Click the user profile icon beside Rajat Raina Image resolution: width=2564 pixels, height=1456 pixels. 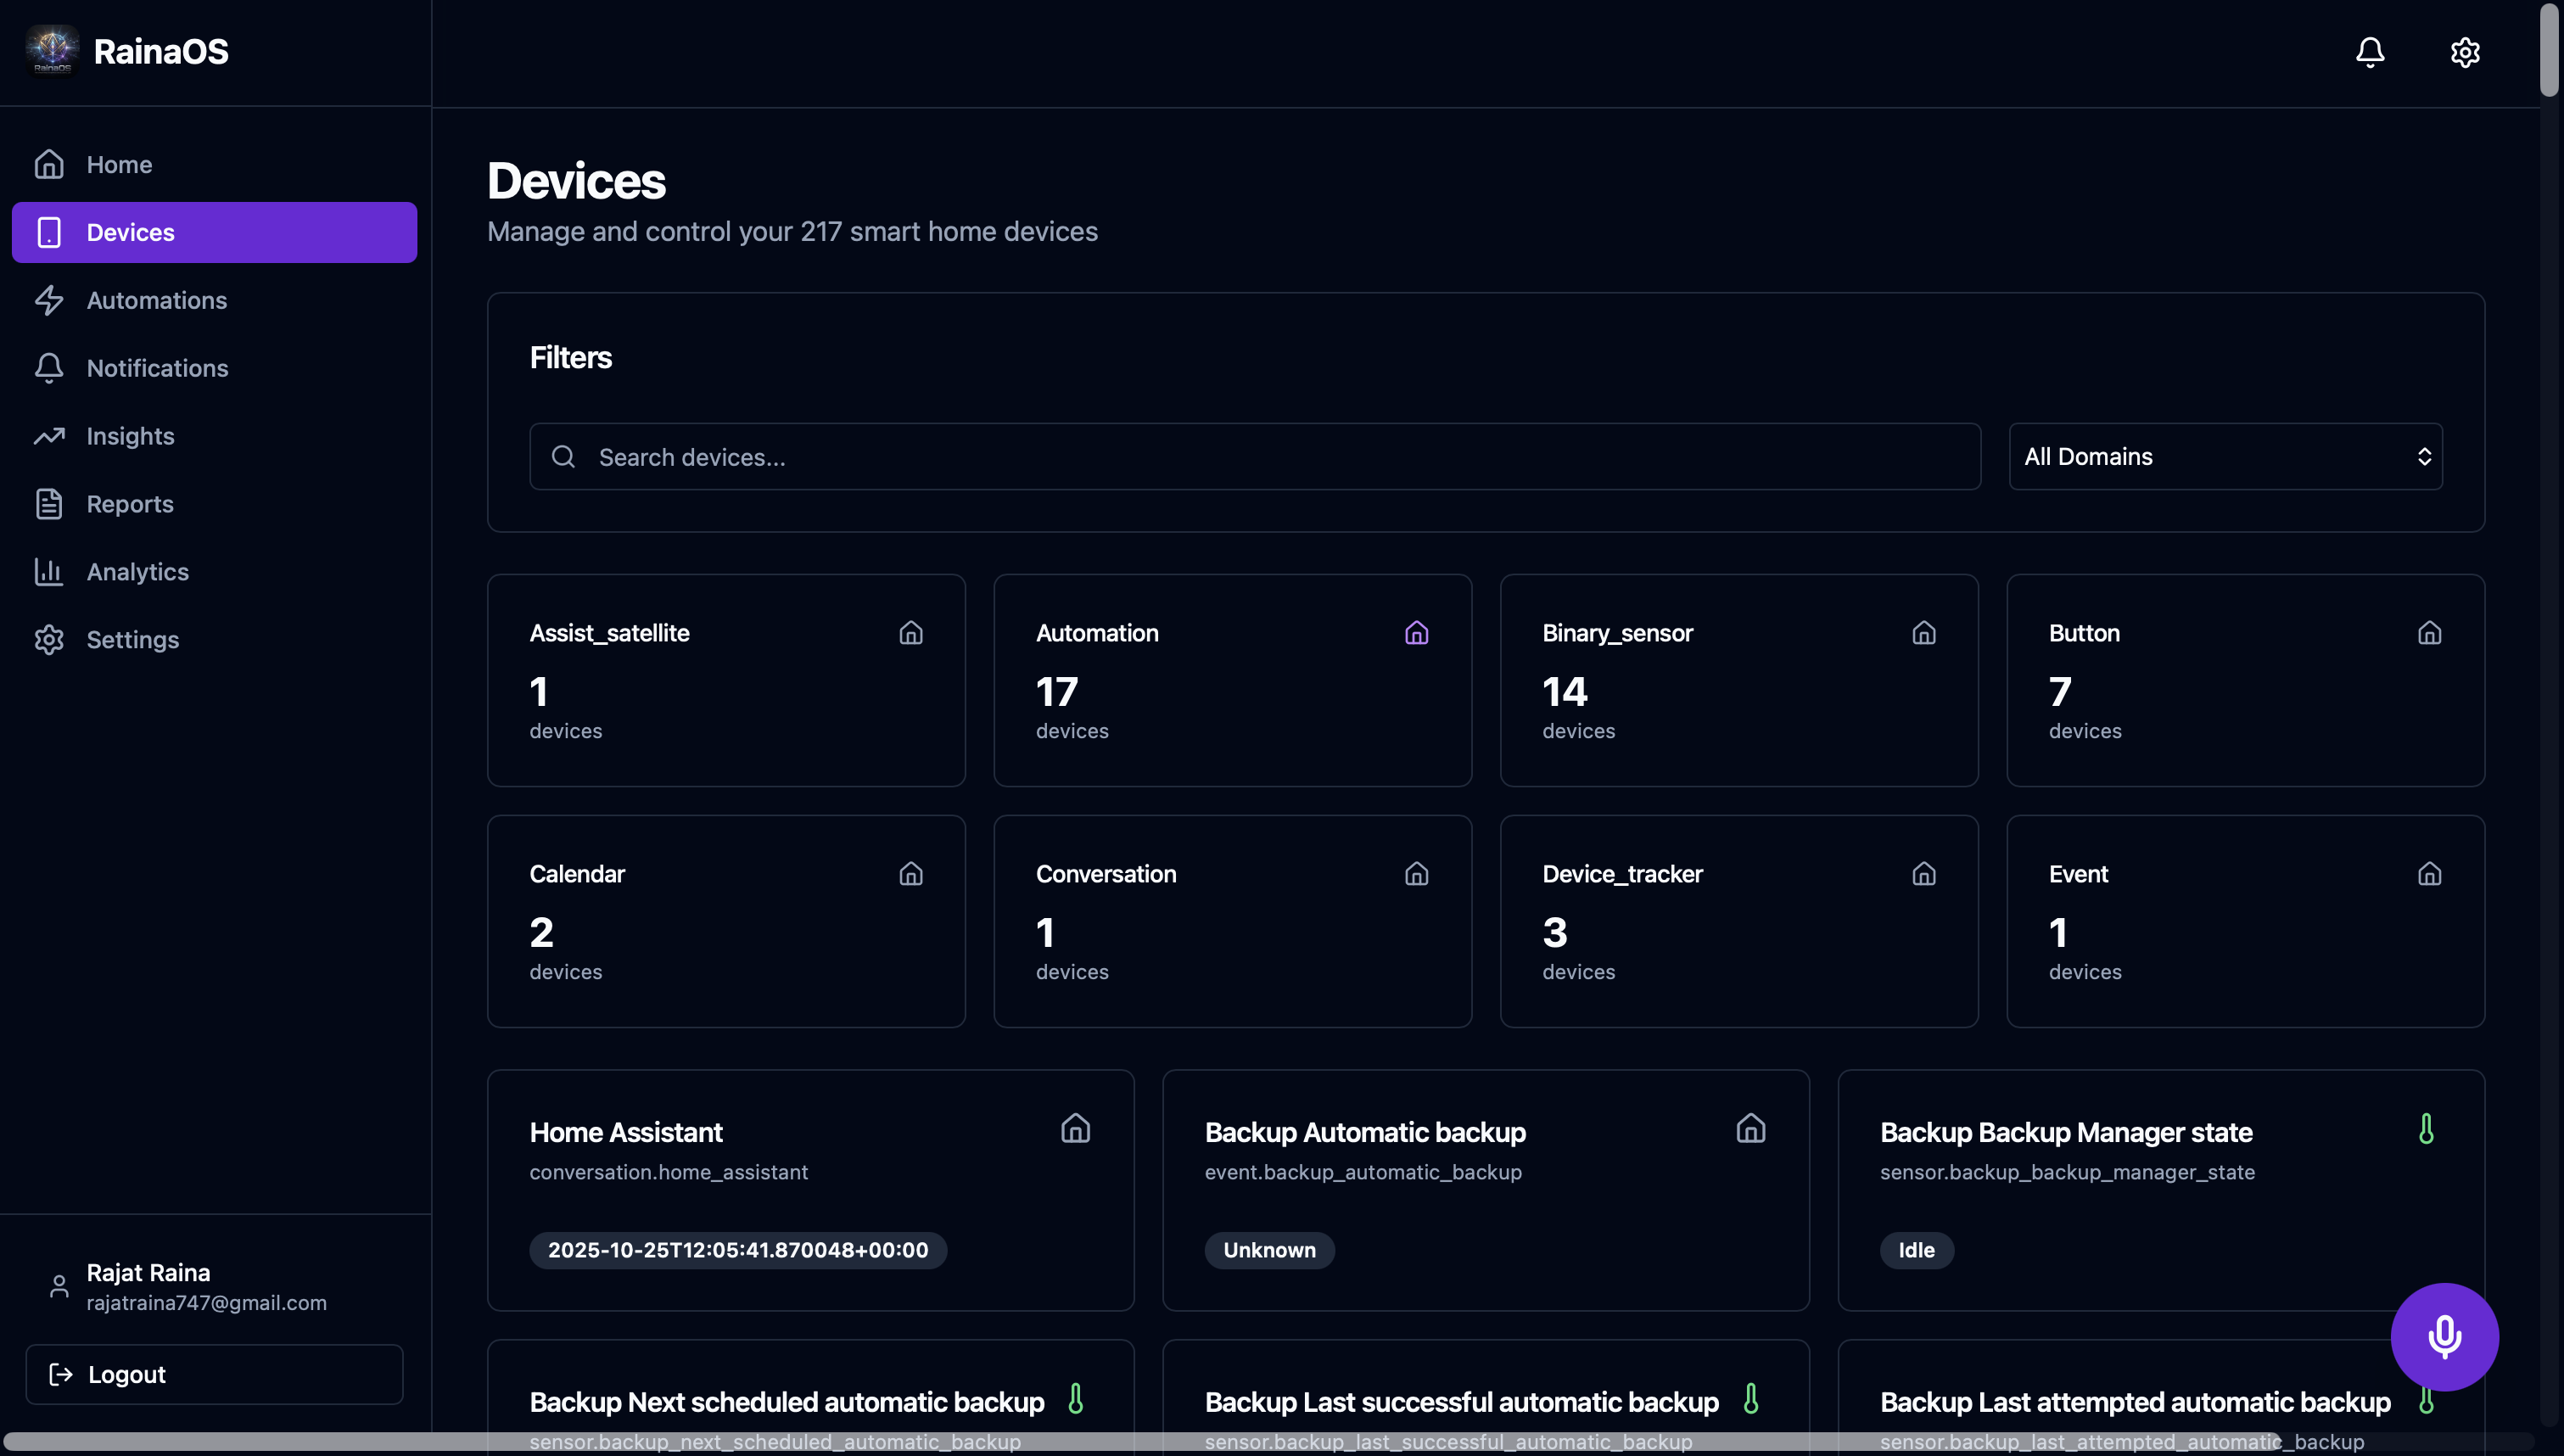click(59, 1286)
